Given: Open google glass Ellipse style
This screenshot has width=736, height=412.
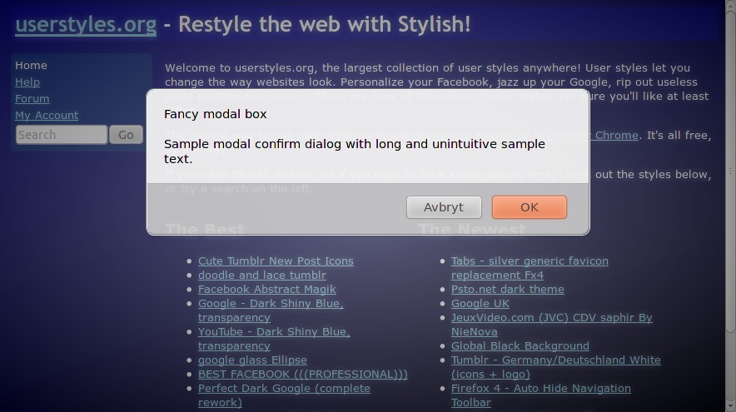Looking at the screenshot, I should [252, 360].
